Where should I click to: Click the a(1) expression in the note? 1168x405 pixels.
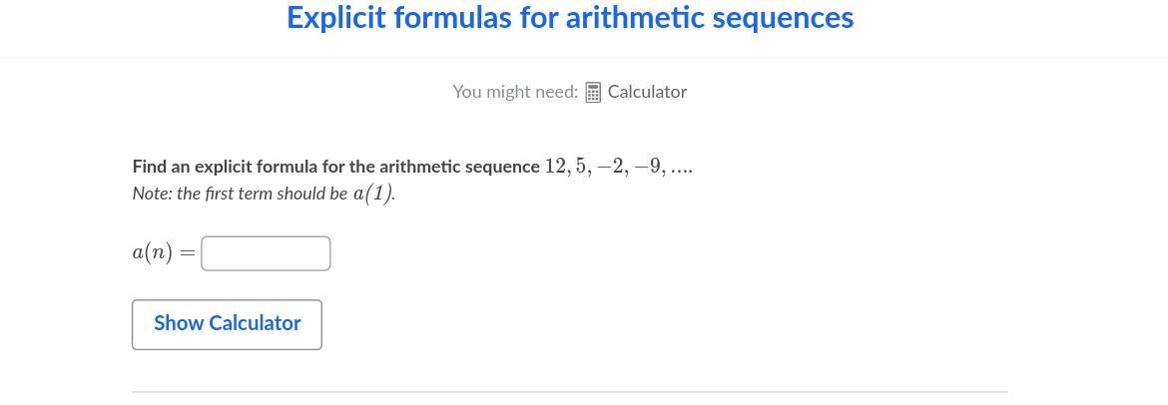[x=373, y=194]
